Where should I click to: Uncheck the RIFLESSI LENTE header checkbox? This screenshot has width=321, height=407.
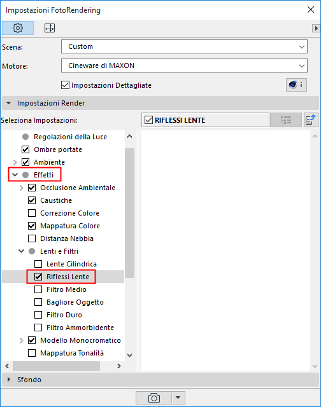pyautogui.click(x=148, y=120)
